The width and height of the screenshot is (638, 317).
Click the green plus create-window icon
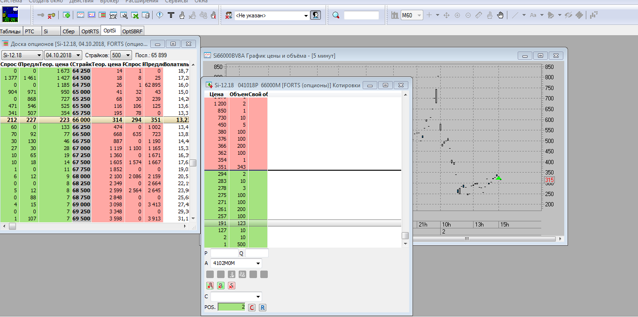click(x=66, y=15)
